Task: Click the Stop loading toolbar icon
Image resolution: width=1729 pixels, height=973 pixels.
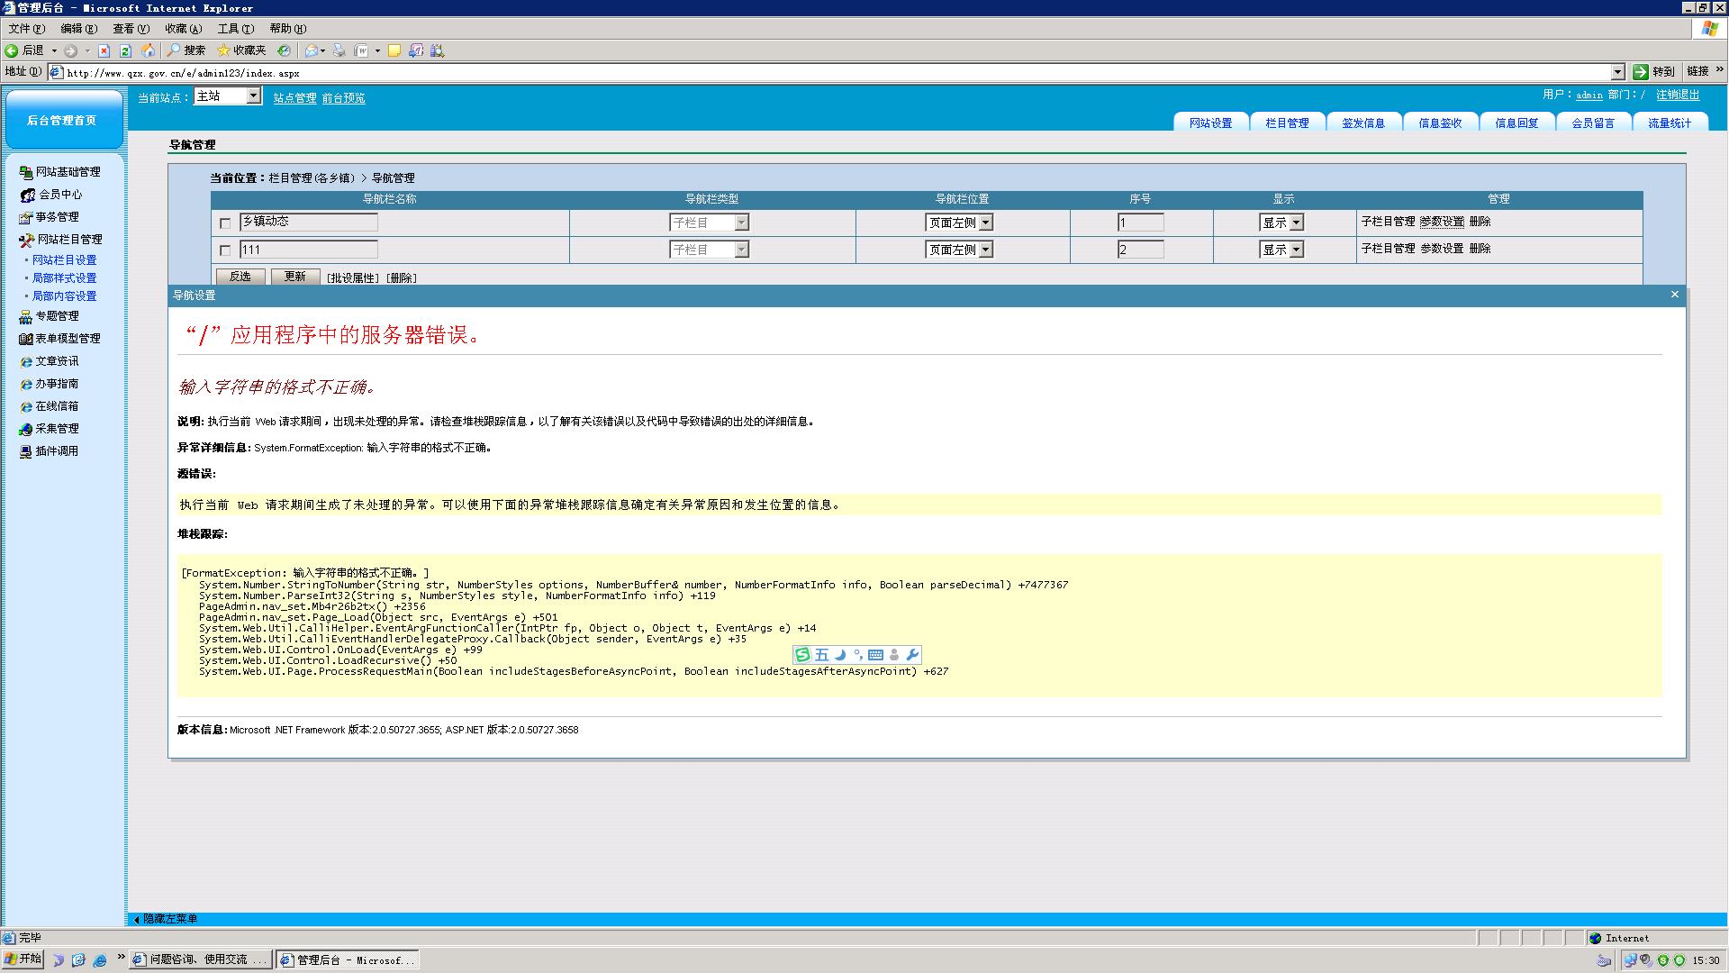Action: click(x=104, y=51)
